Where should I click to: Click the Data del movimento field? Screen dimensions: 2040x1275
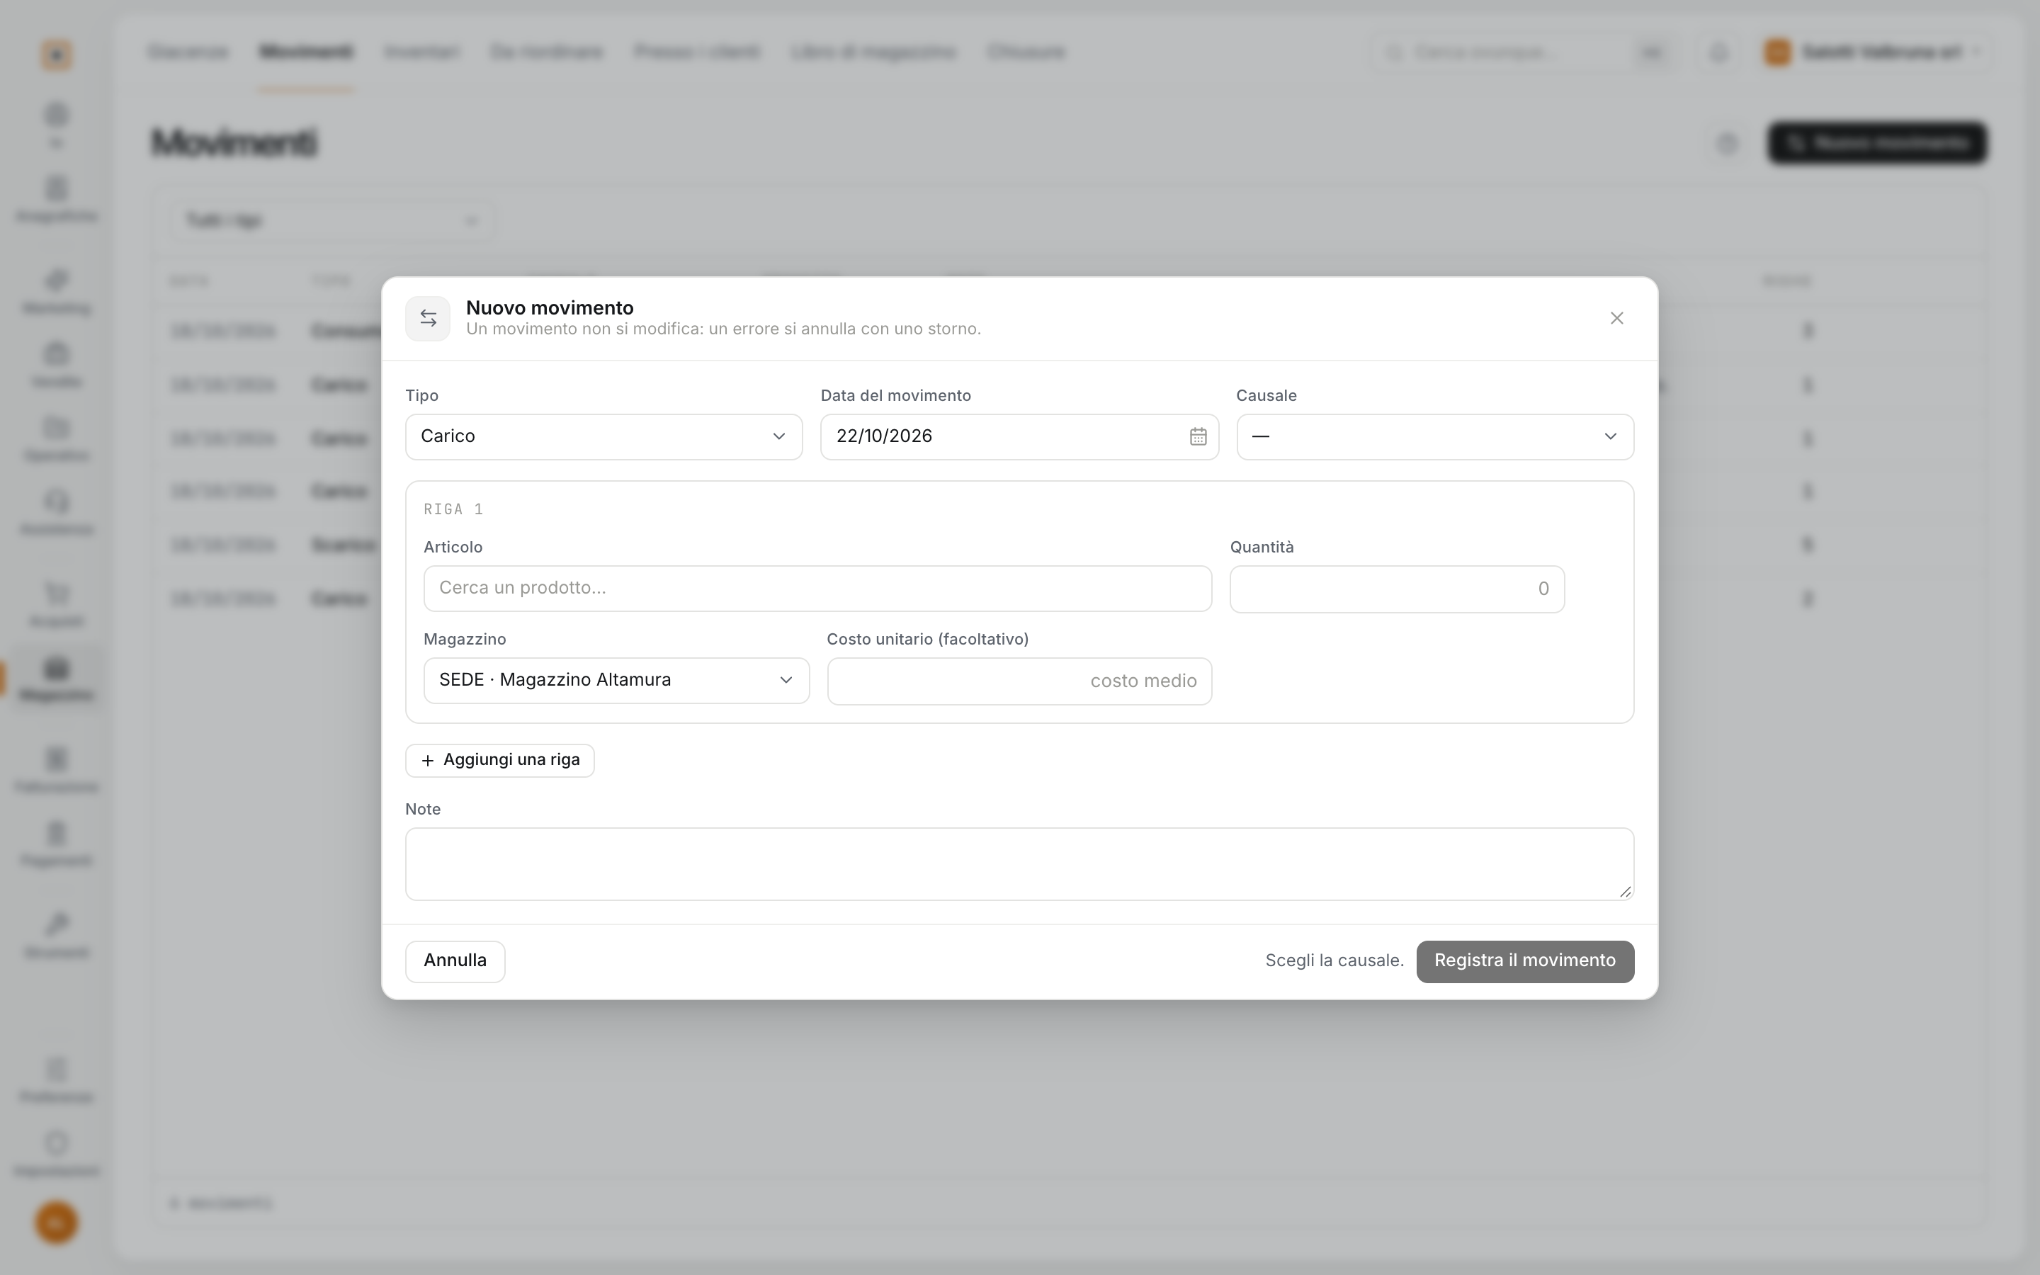click(1019, 437)
